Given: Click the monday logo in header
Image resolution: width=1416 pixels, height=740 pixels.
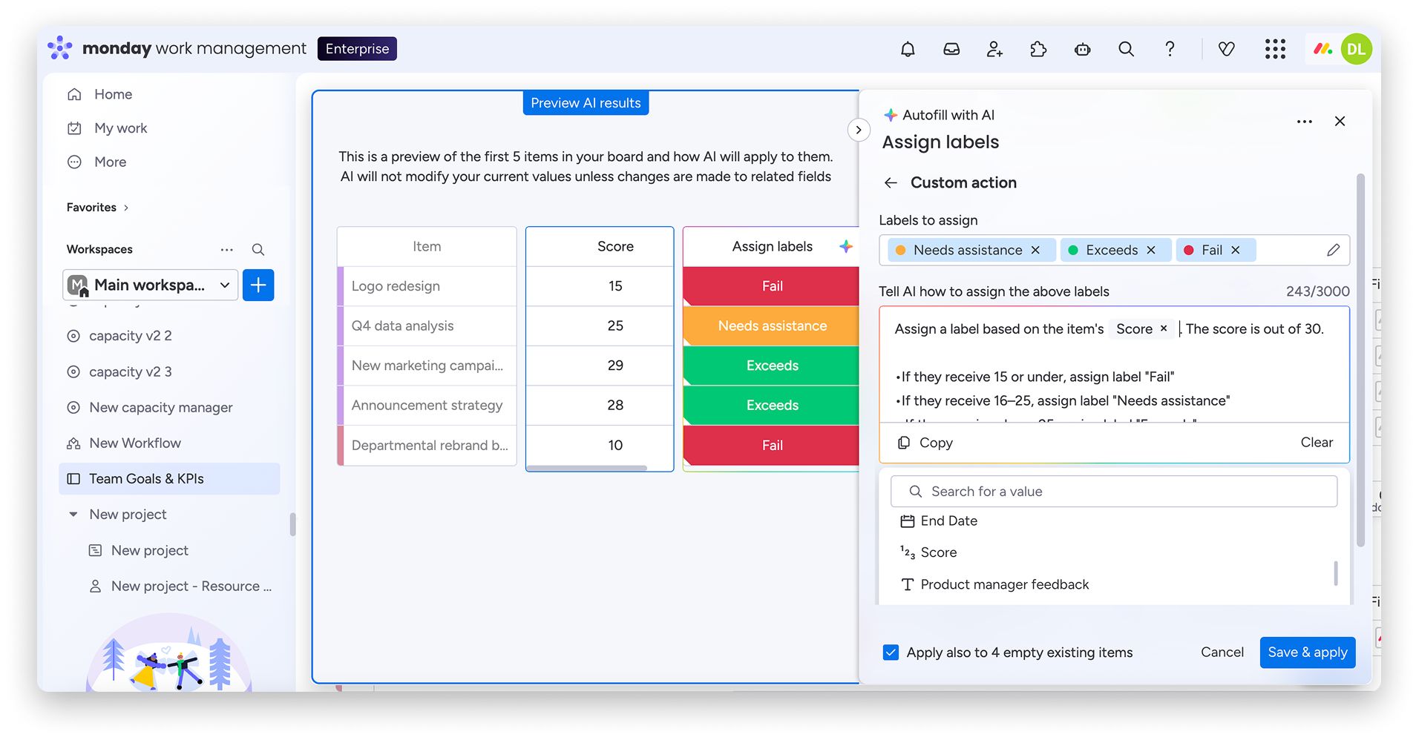Looking at the screenshot, I should tap(60, 48).
